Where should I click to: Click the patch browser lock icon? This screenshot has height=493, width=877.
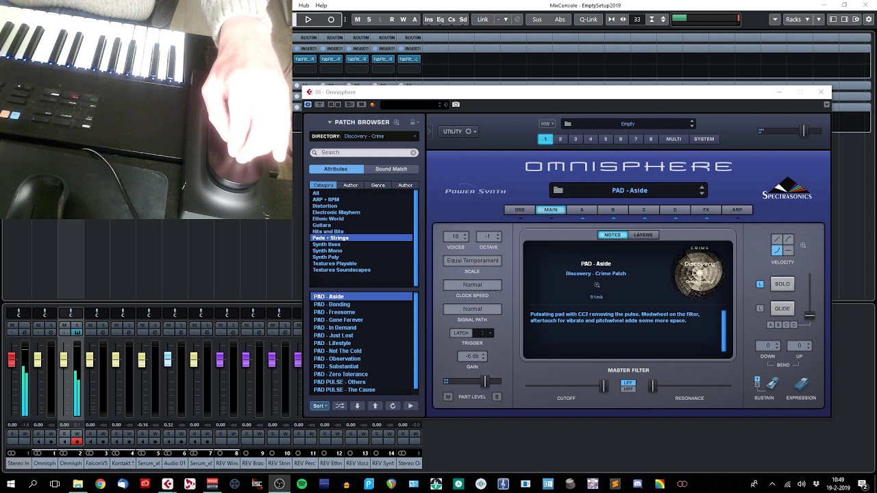pos(412,123)
